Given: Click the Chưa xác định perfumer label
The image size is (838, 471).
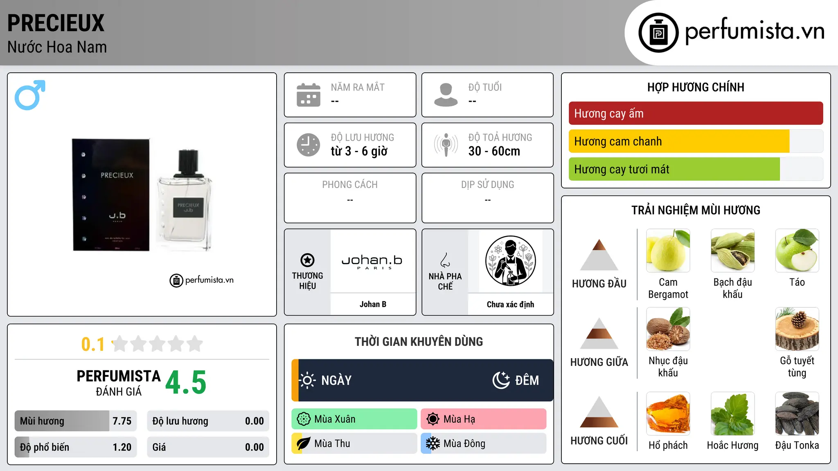Looking at the screenshot, I should (510, 304).
